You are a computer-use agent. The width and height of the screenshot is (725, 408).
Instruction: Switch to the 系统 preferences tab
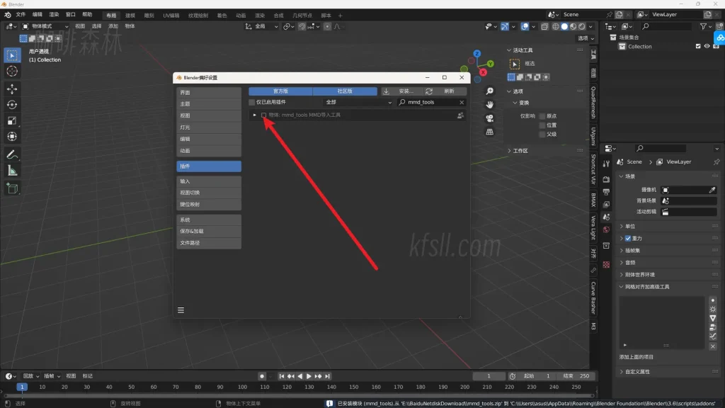[x=209, y=220]
